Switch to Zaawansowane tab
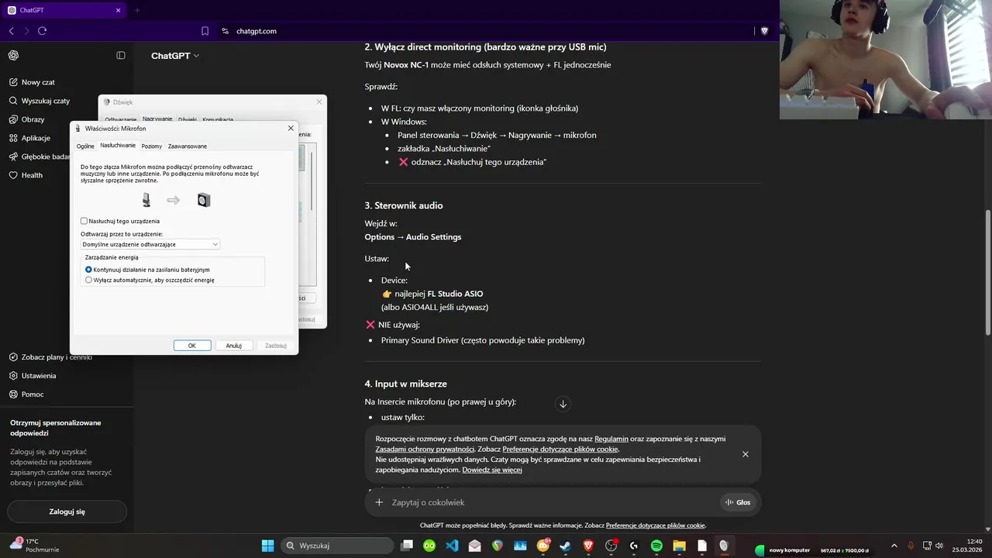The height and width of the screenshot is (558, 992). 188,146
